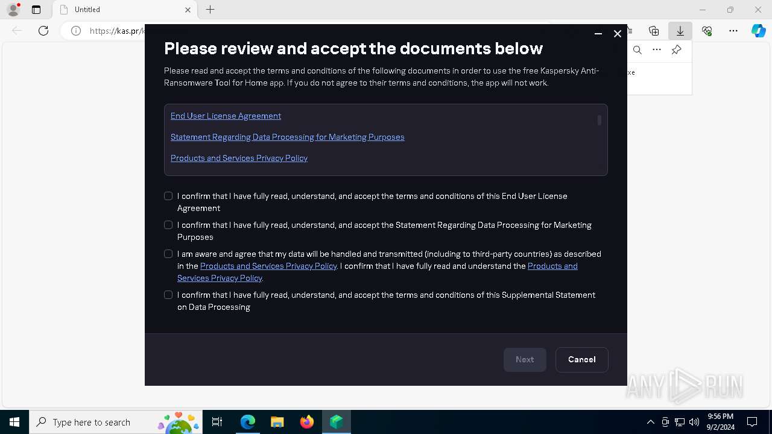View site information icon in address bar
772x434 pixels.
click(x=76, y=31)
